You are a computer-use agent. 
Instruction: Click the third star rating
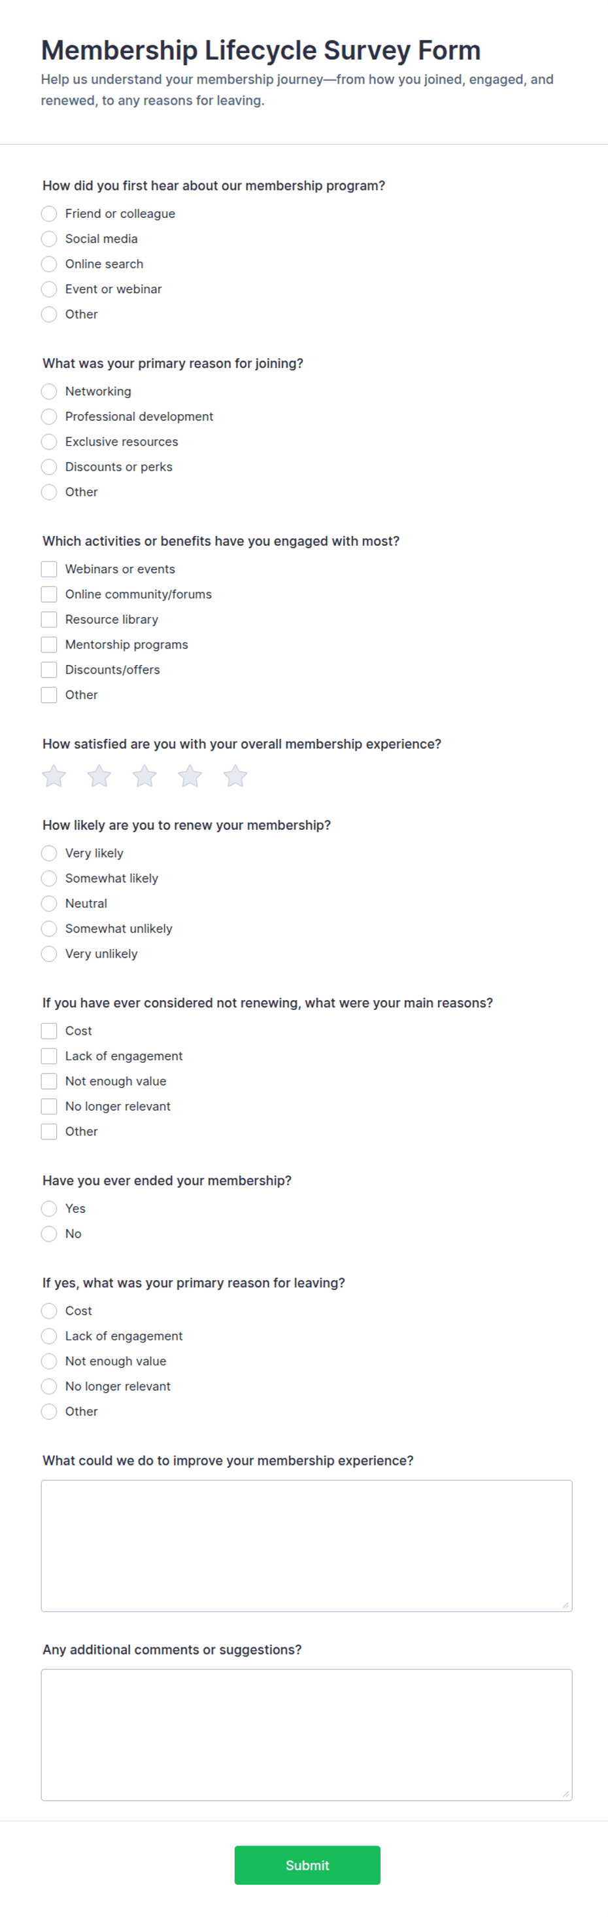coord(144,776)
